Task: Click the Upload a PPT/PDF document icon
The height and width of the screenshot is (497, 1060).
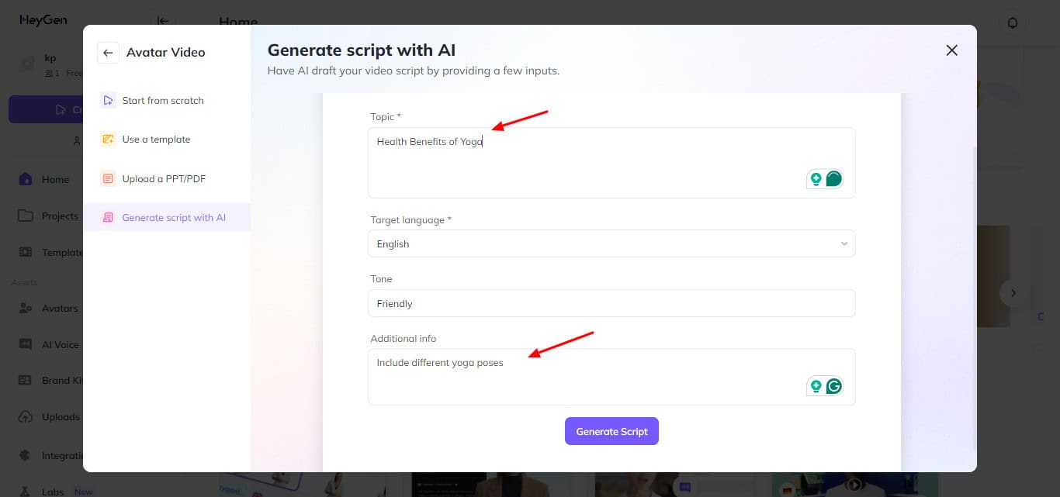Action: [108, 179]
